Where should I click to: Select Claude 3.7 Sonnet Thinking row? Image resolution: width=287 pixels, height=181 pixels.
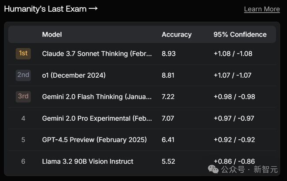97,54
